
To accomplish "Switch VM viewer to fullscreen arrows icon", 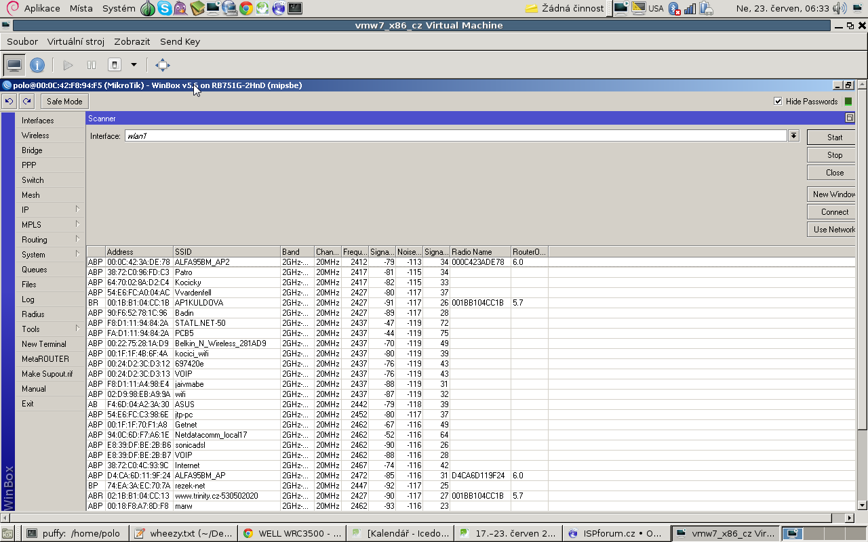I will pyautogui.click(x=163, y=65).
